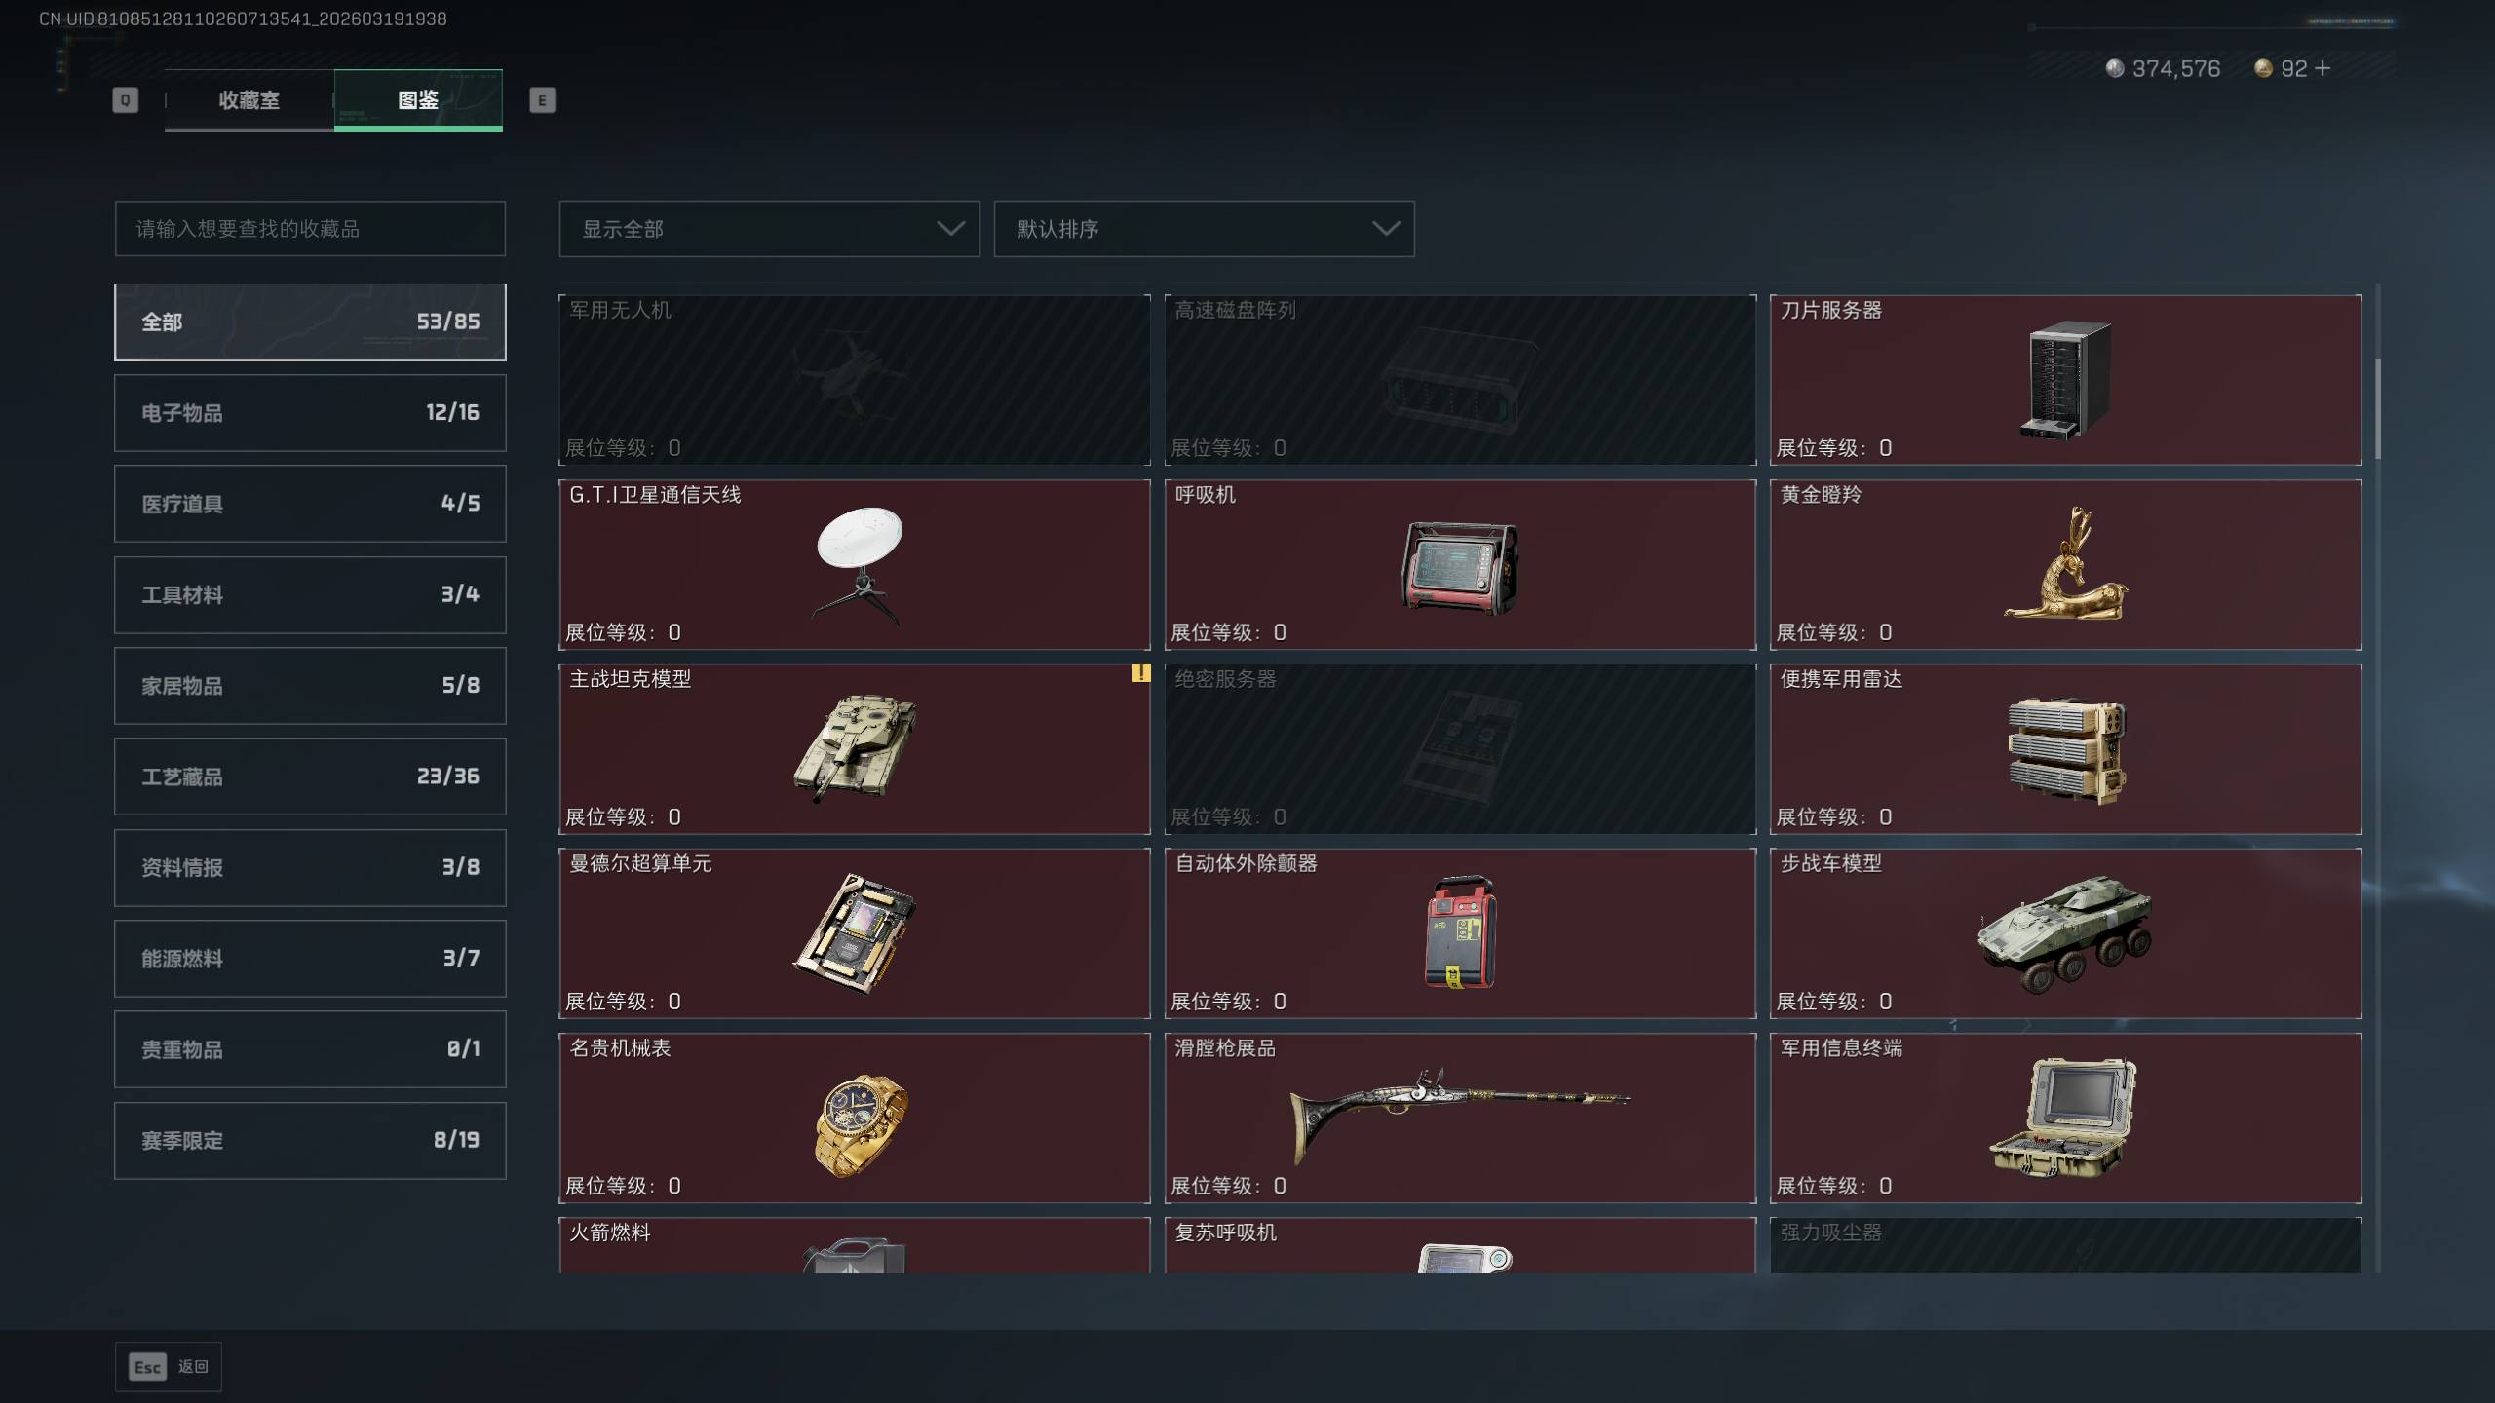
Task: Click the collection list vertical scrollbar
Action: (x=2378, y=409)
